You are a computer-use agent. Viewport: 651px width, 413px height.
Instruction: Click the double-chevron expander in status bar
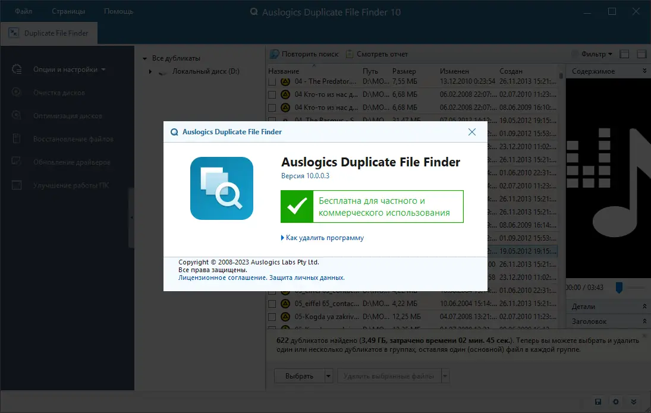(634, 401)
